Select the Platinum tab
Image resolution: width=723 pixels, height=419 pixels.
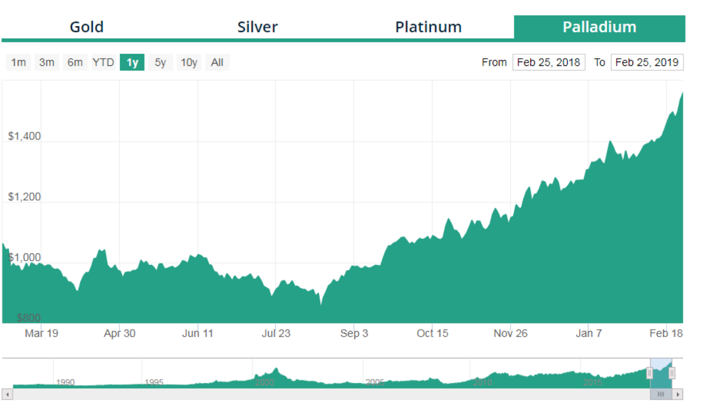pos(428,27)
